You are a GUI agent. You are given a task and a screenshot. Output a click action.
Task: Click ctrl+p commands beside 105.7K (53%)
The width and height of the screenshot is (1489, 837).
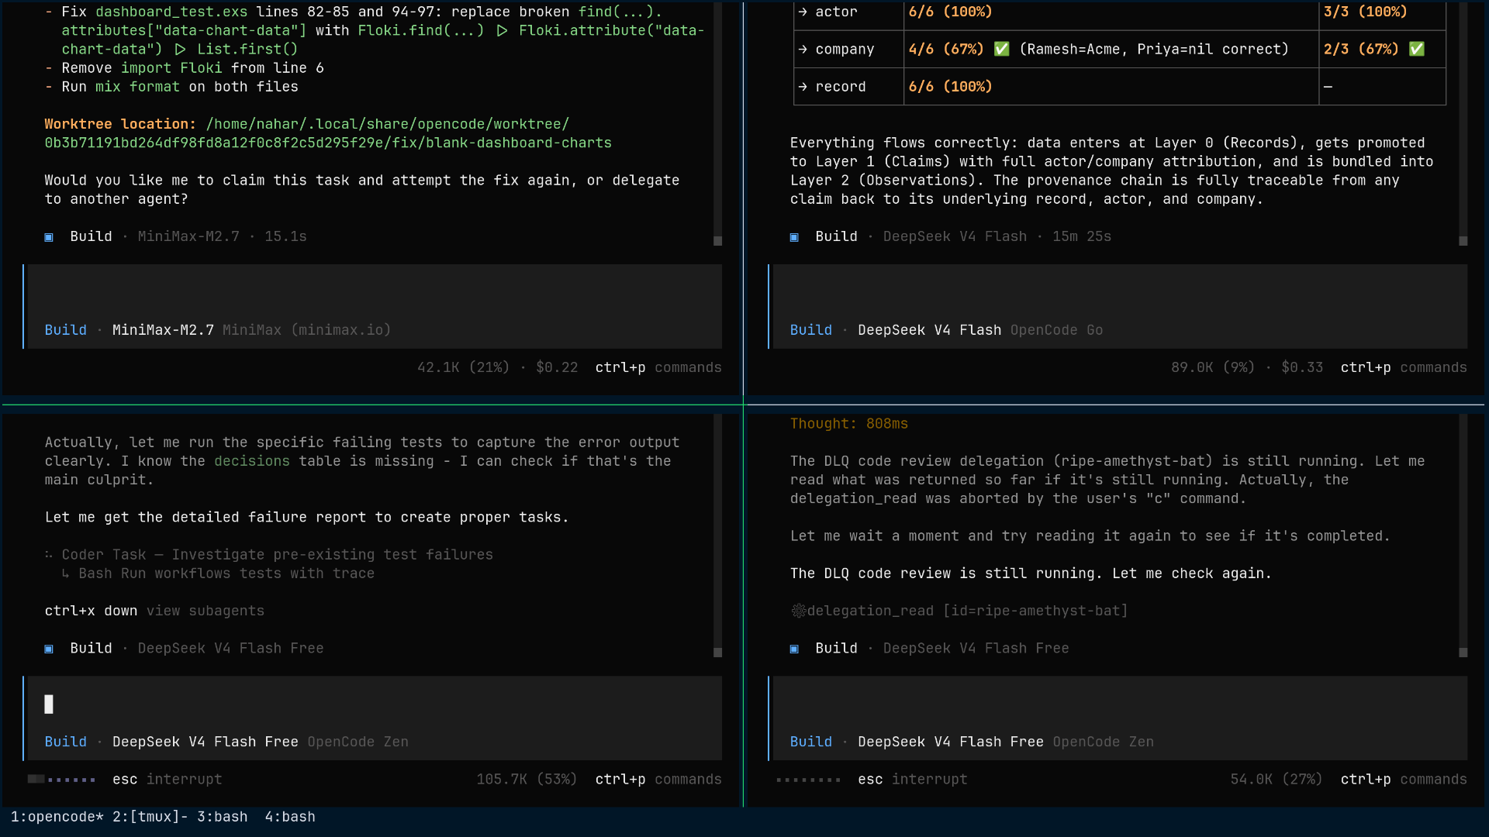point(658,779)
